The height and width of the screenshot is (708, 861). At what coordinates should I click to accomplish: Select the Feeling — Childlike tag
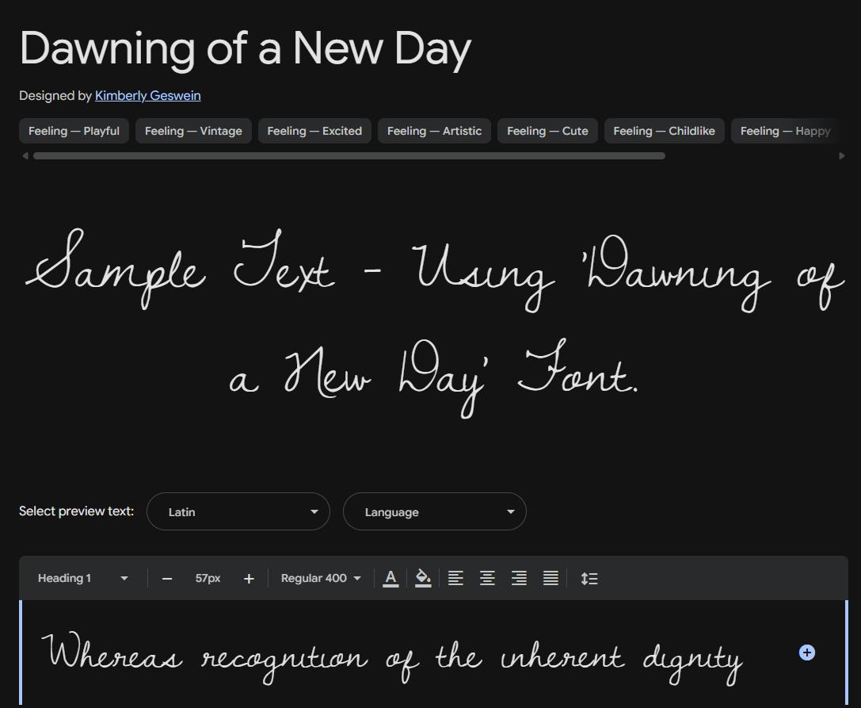pos(665,131)
